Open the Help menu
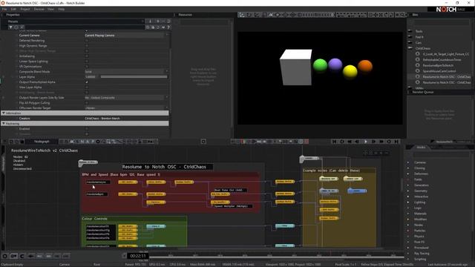 tap(61, 9)
